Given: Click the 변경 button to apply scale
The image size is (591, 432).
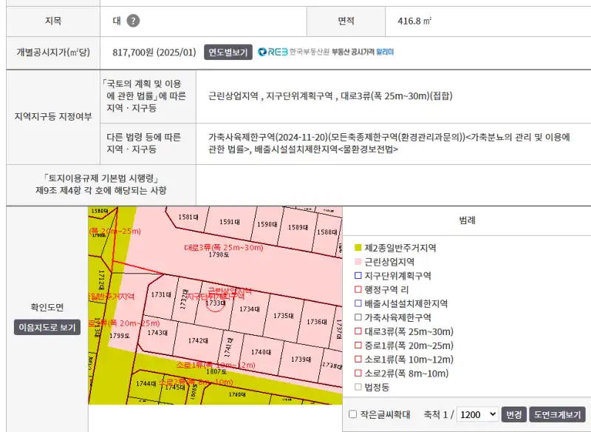Looking at the screenshot, I should coord(513,414).
